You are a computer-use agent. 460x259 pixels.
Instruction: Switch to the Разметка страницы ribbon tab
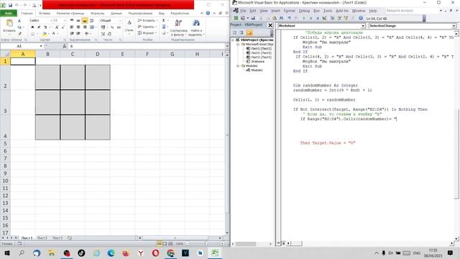tap(70, 13)
